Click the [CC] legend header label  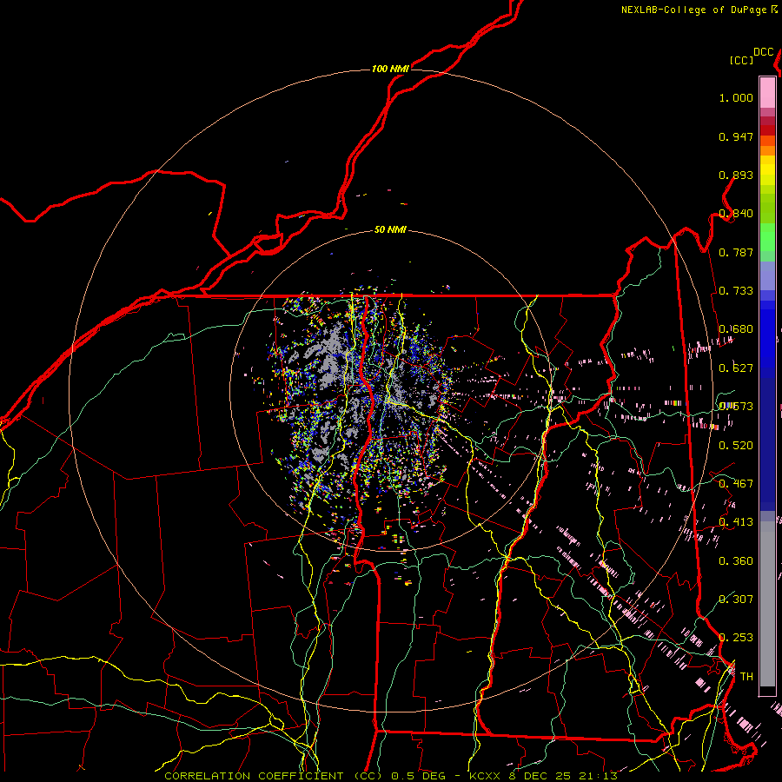point(741,60)
